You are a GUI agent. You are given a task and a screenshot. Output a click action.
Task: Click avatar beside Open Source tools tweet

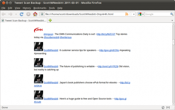point(39,95)
